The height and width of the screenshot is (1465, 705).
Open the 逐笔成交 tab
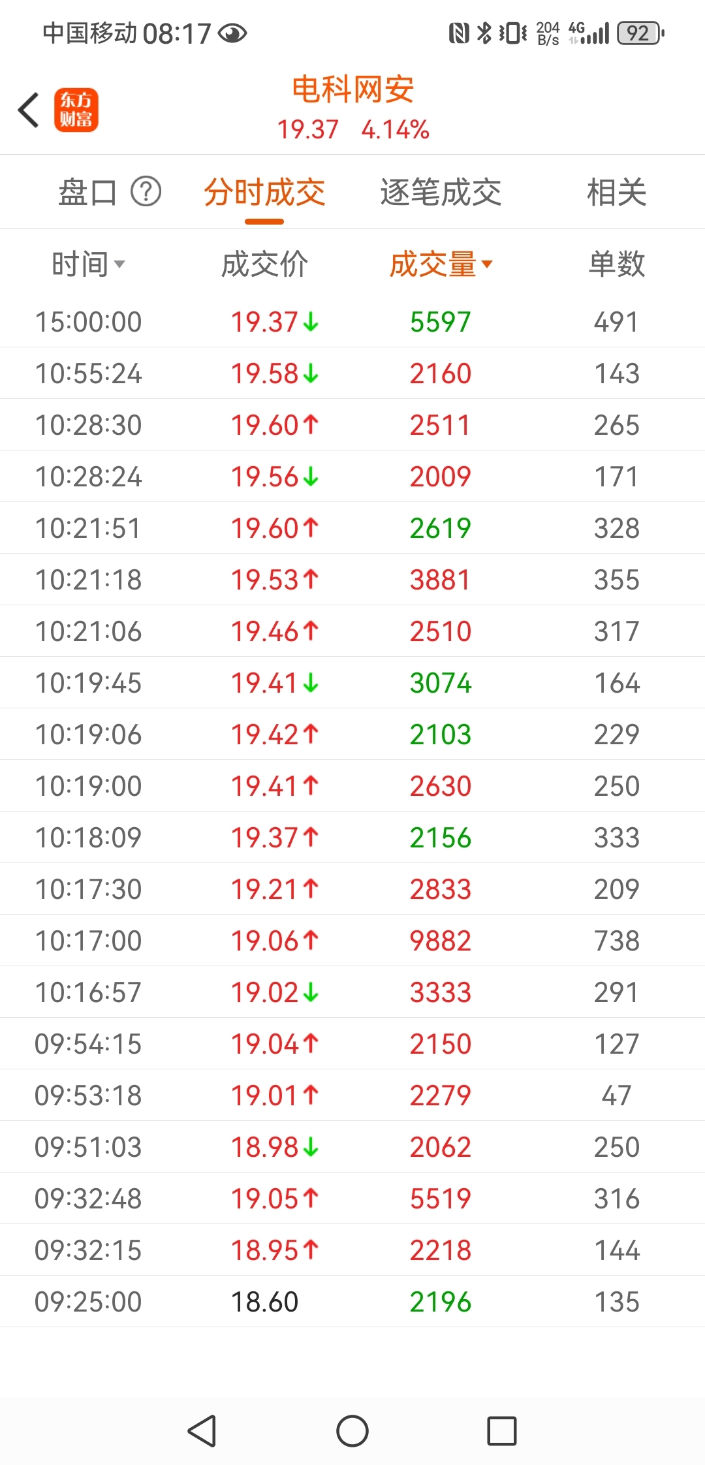click(441, 192)
